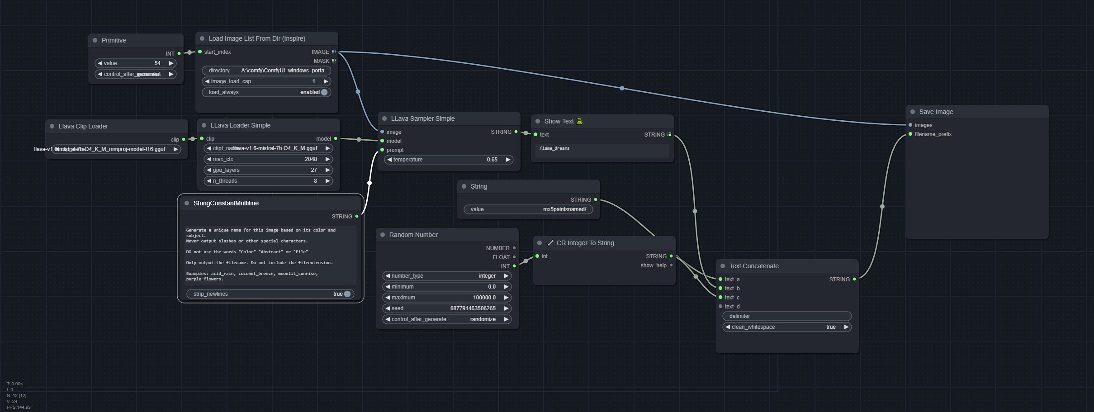Click the directory path input field
The height and width of the screenshot is (412, 1094).
pyautogui.click(x=266, y=71)
